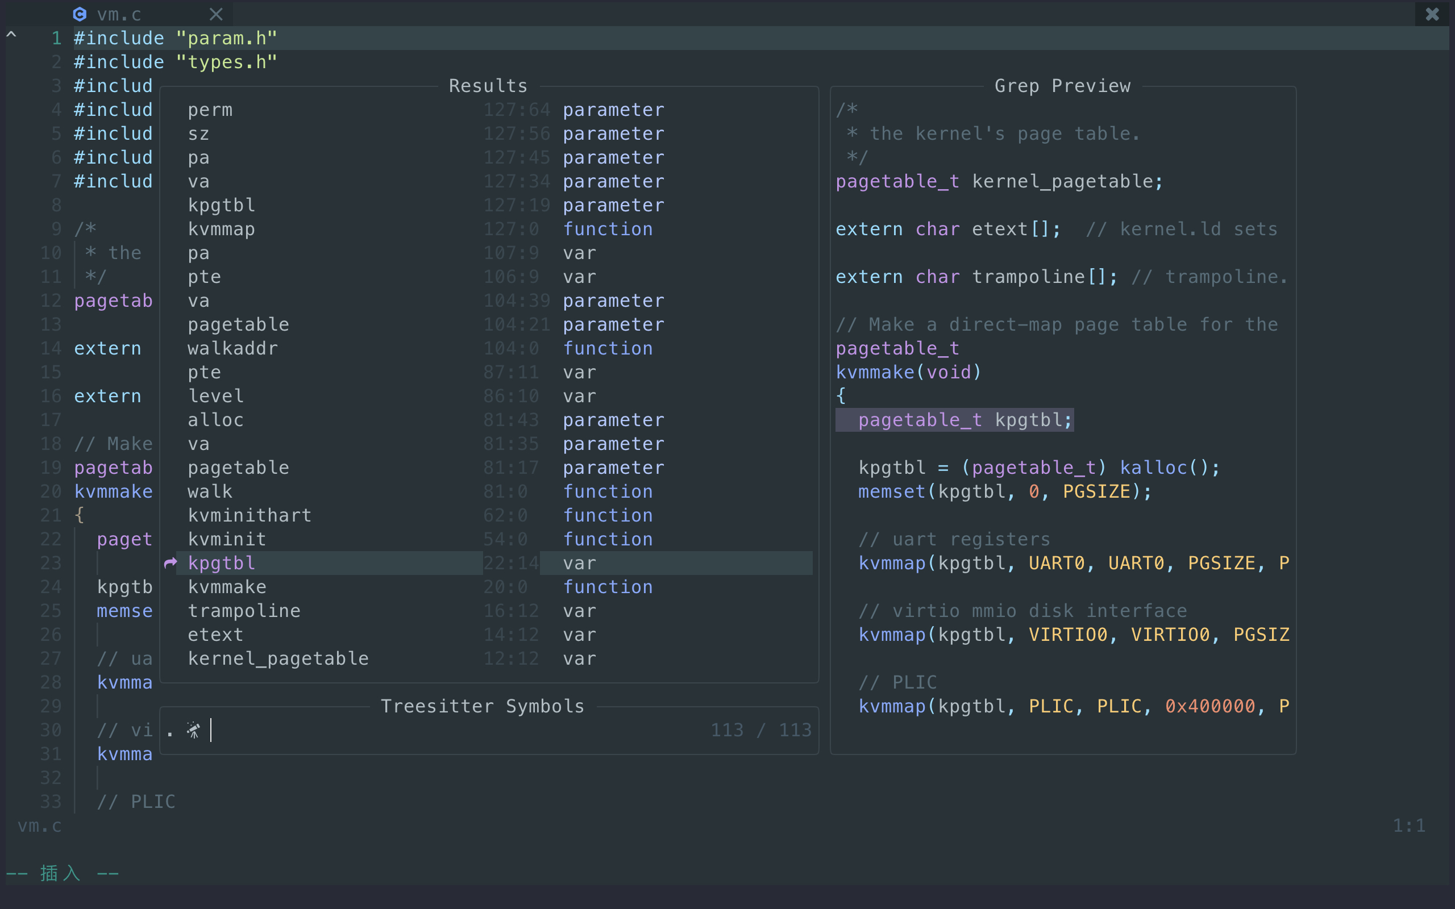The width and height of the screenshot is (1455, 909).
Task: Click the caret marker left of line 1
Action: click(x=11, y=36)
